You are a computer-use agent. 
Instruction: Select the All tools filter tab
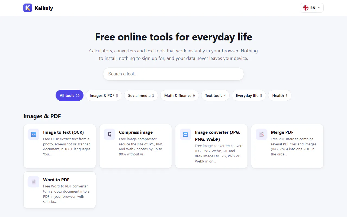70,95
